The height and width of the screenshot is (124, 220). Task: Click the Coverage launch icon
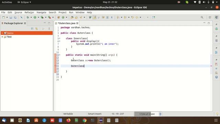click(42, 18)
